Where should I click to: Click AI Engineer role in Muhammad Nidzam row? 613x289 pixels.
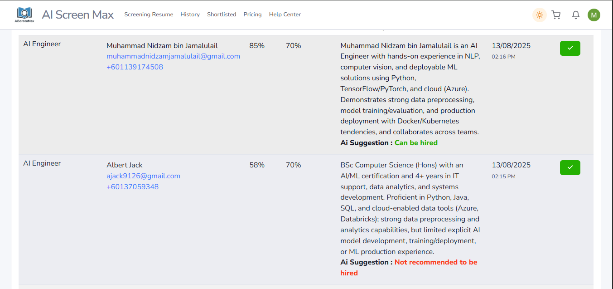click(x=42, y=44)
